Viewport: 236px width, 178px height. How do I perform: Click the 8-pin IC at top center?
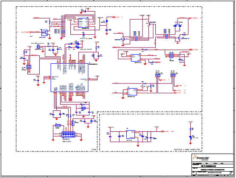click(83, 23)
